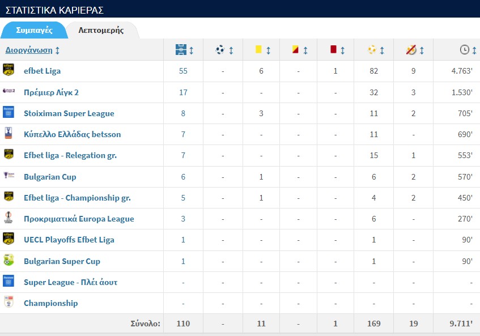Sort table by Διοργάνωση column arrow
This screenshot has height=336, width=480.
[58, 50]
